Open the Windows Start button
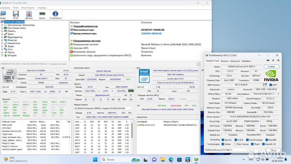The width and height of the screenshot is (291, 164). 95,160
